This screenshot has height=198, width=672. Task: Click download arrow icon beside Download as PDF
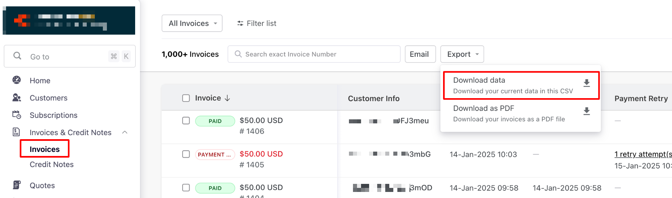586,111
